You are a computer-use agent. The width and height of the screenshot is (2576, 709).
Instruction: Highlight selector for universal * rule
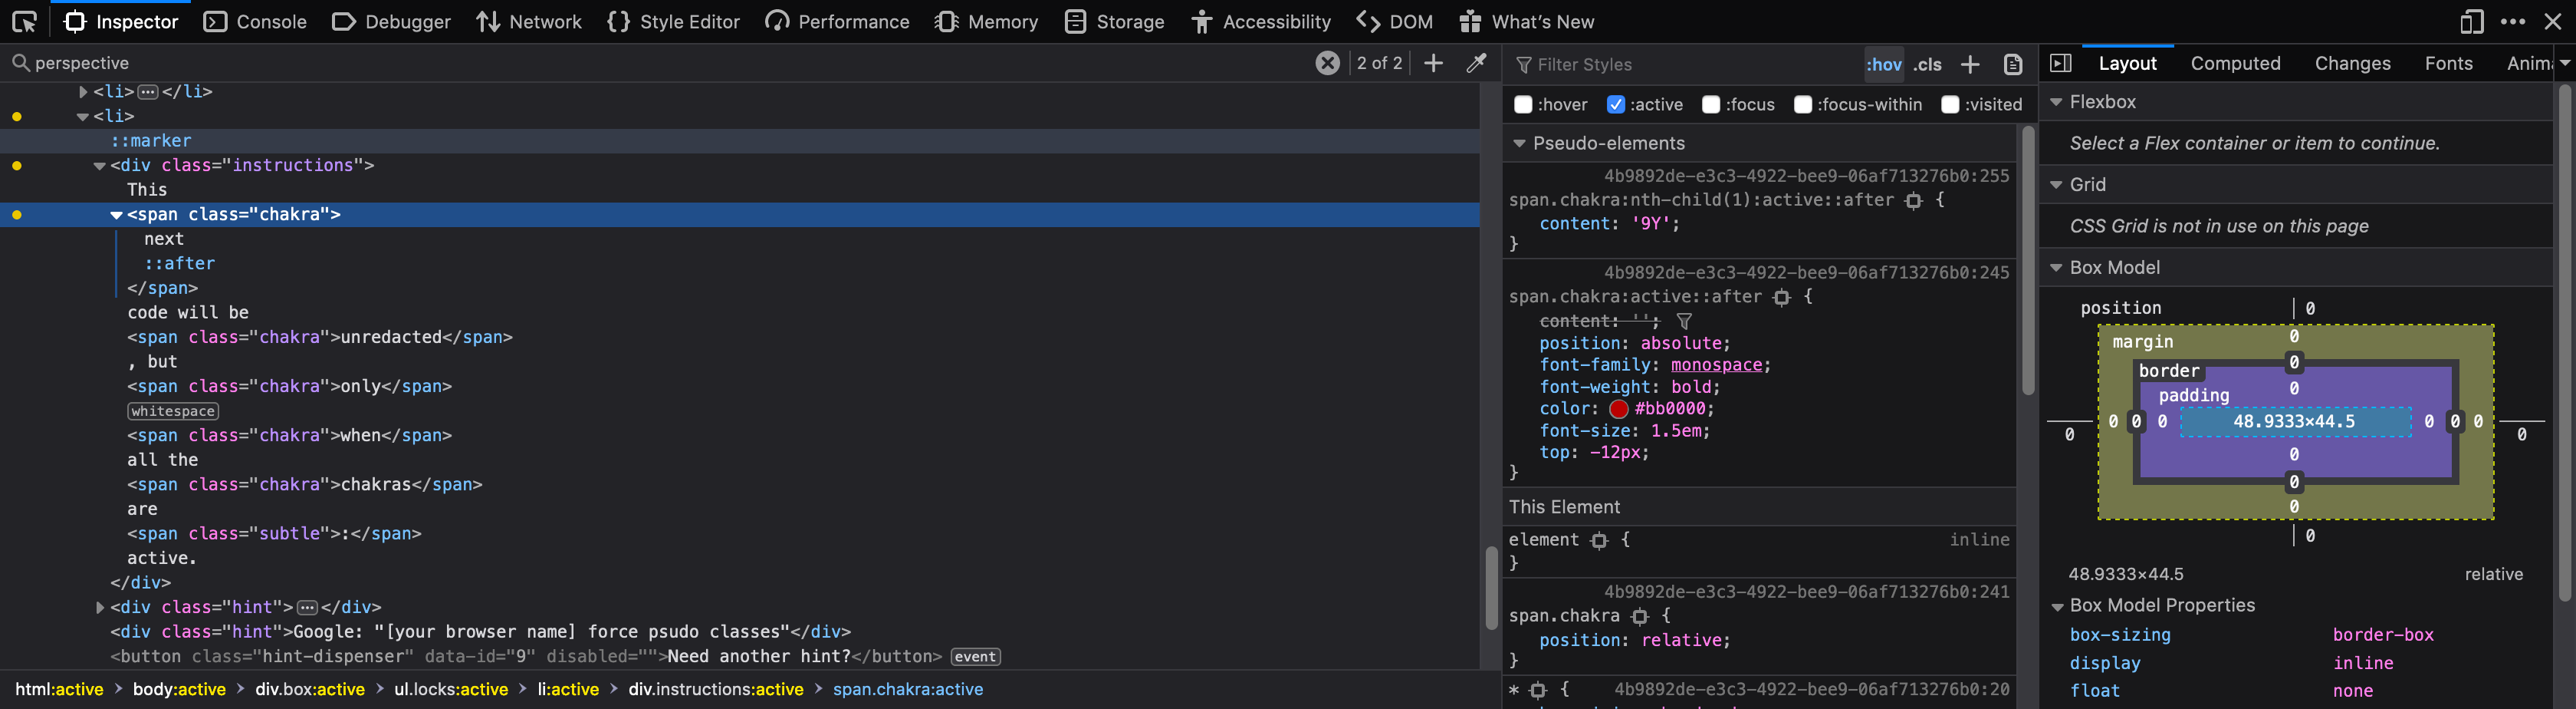(x=1538, y=690)
